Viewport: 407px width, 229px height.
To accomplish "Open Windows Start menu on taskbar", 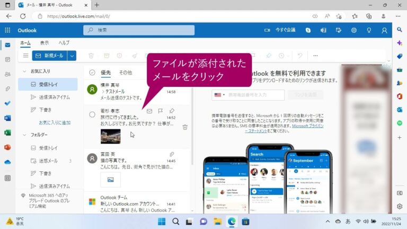I will 162,222.
